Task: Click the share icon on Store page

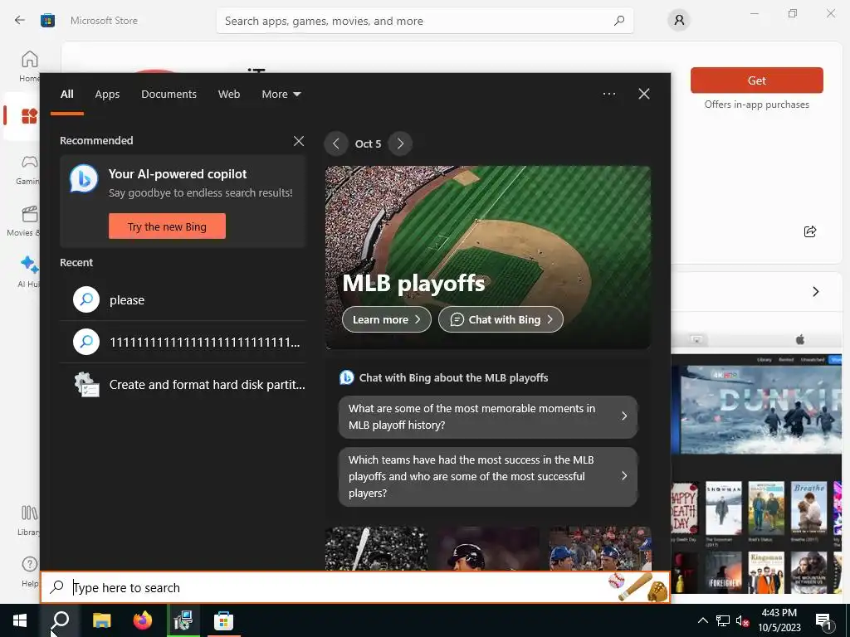Action: [x=810, y=231]
